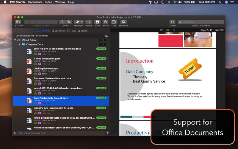The height and width of the screenshot is (149, 238).
Task: Open 4 Food Production.pptx
Action: (47, 58)
